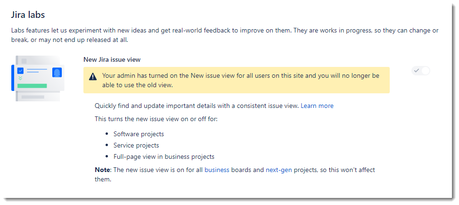Image resolution: width=459 pixels, height=205 pixels.
Task: Open the next-gen projects link
Action: pyautogui.click(x=279, y=170)
